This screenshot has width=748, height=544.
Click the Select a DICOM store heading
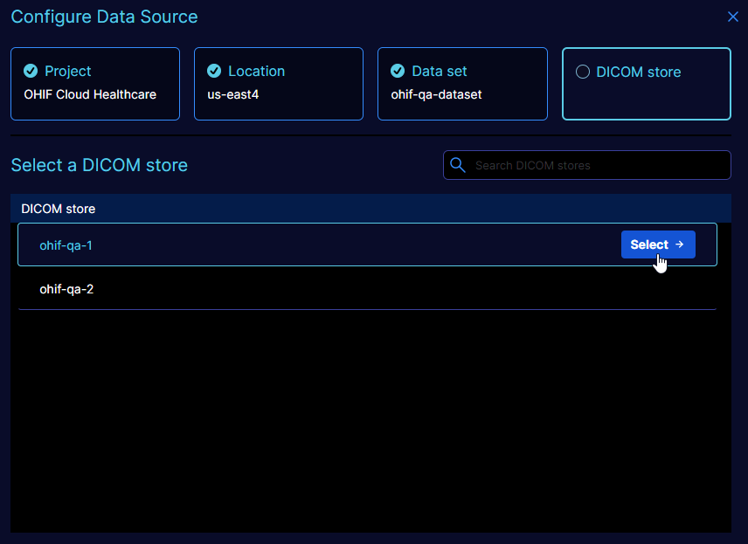click(99, 165)
